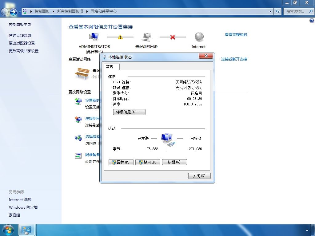Open 更改高级共享设置 link
The height and width of the screenshot is (236, 315).
pos(23,51)
